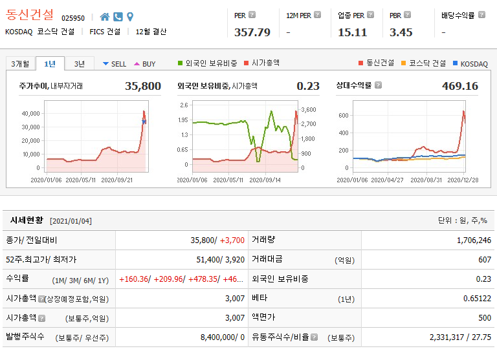
Task: Click the 상대수익률 comparison chart
Action: click(409, 136)
